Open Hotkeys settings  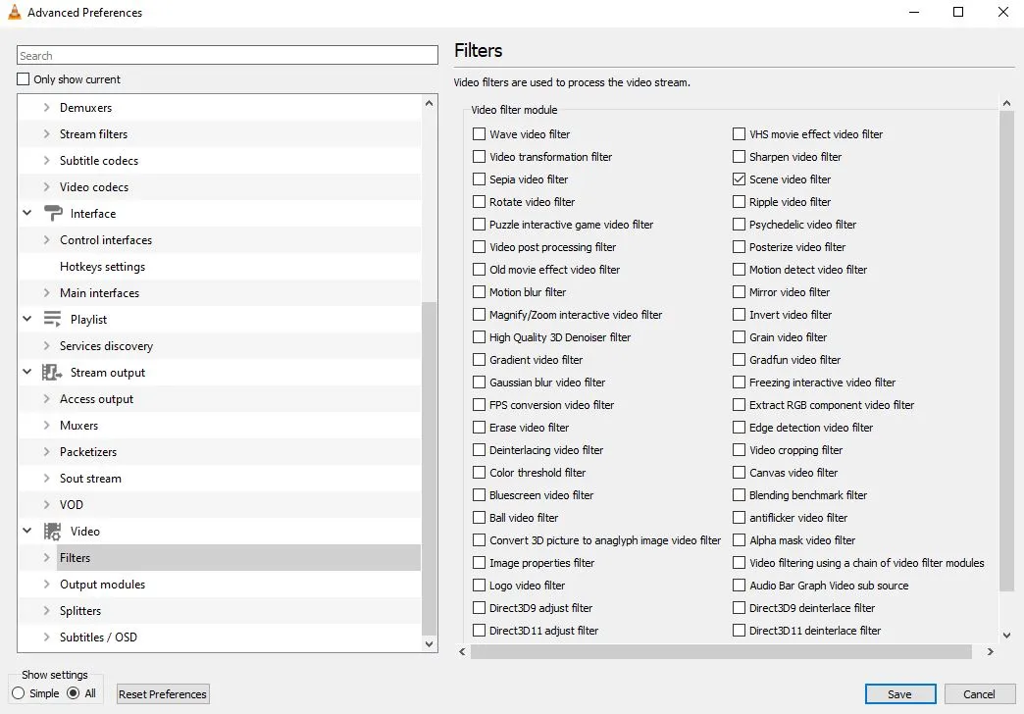tap(103, 267)
